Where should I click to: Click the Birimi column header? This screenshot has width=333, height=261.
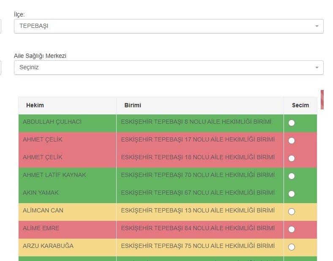click(x=133, y=105)
